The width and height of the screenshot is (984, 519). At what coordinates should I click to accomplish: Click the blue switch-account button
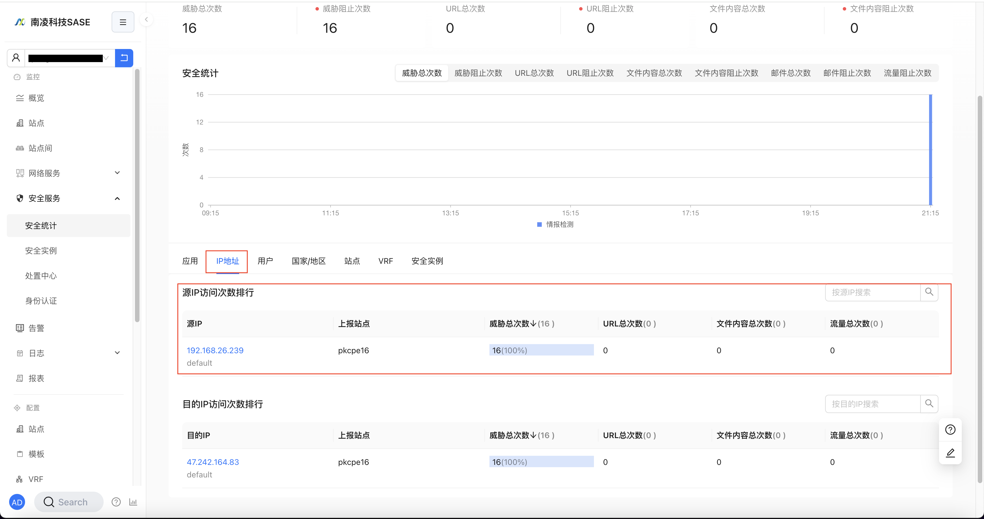click(124, 58)
